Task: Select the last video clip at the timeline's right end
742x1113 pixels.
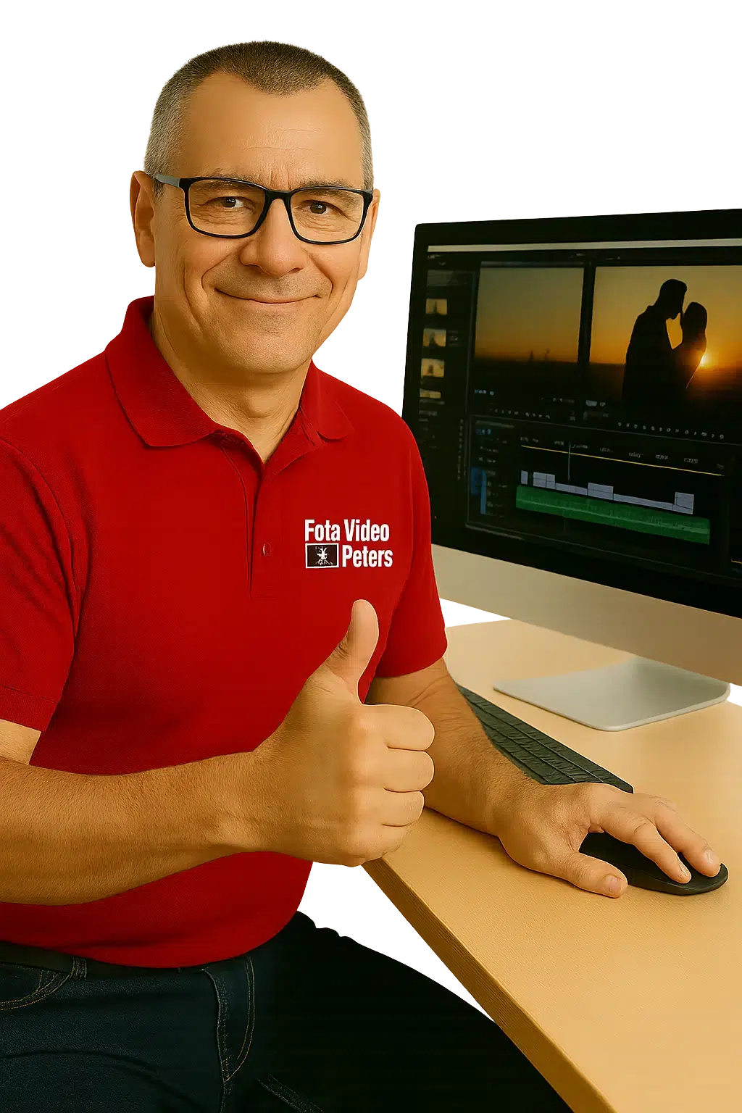Action: [x=684, y=501]
